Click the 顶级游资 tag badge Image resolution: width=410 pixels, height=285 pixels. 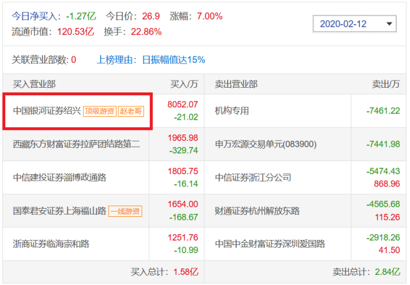tap(100, 111)
